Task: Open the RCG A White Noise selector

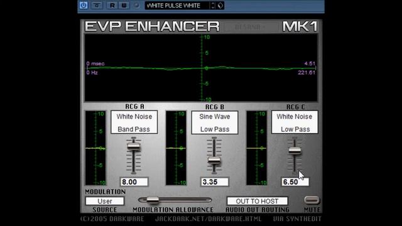Action: coord(134,117)
